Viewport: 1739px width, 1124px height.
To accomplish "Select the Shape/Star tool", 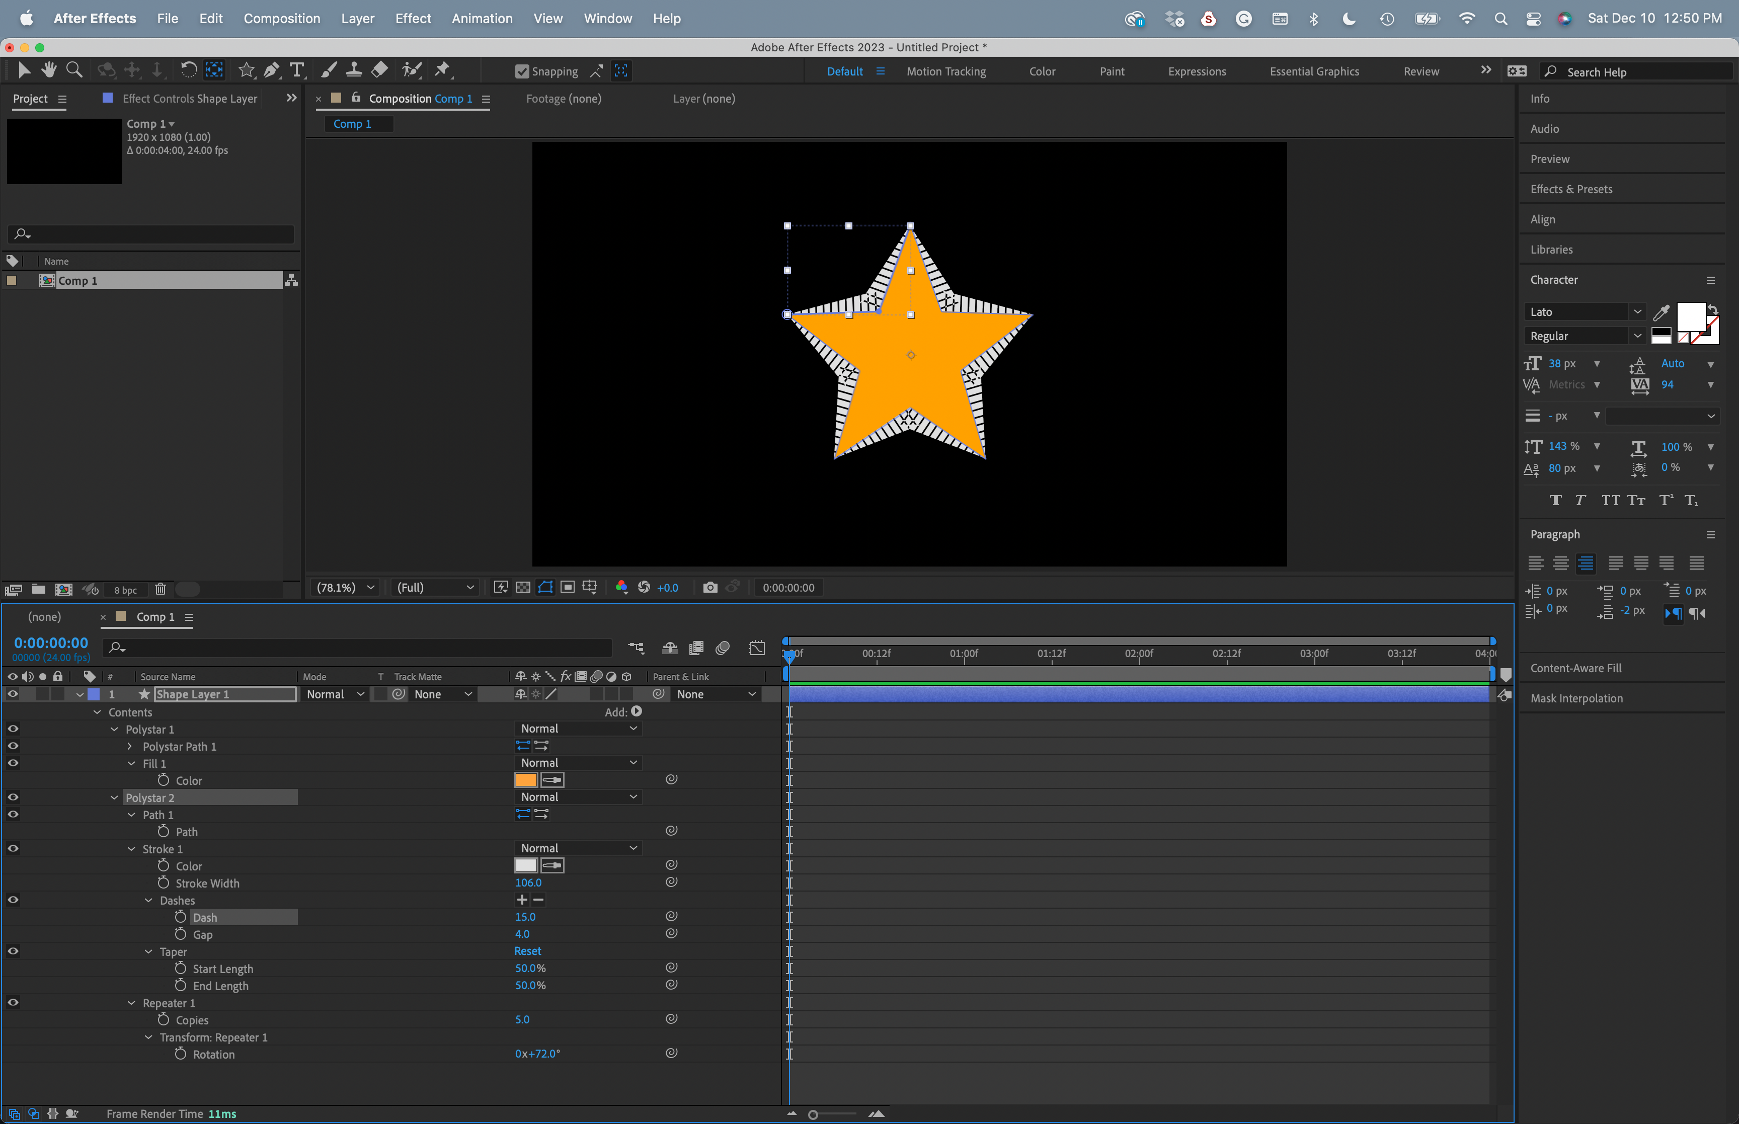I will point(246,69).
